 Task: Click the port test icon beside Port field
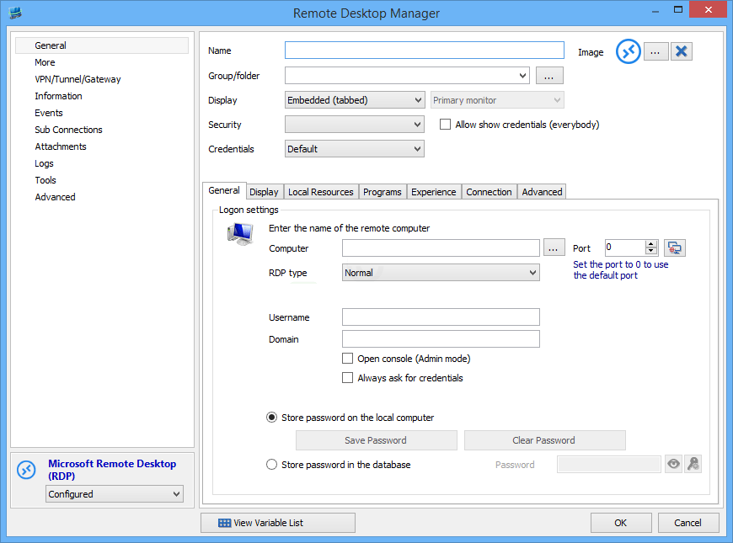click(674, 248)
